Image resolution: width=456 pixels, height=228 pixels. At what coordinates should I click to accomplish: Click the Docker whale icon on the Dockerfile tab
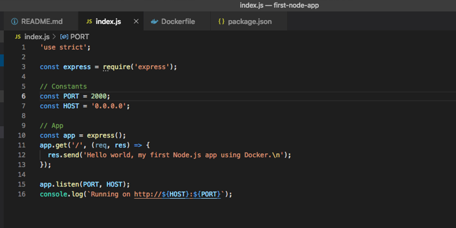pos(154,21)
